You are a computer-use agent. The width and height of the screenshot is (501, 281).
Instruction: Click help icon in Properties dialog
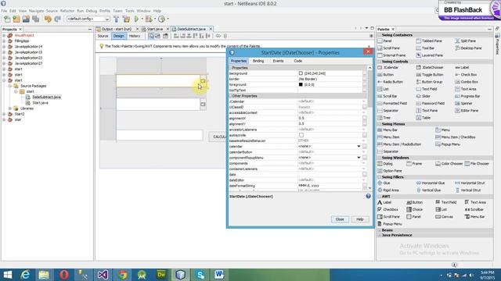tap(368, 196)
